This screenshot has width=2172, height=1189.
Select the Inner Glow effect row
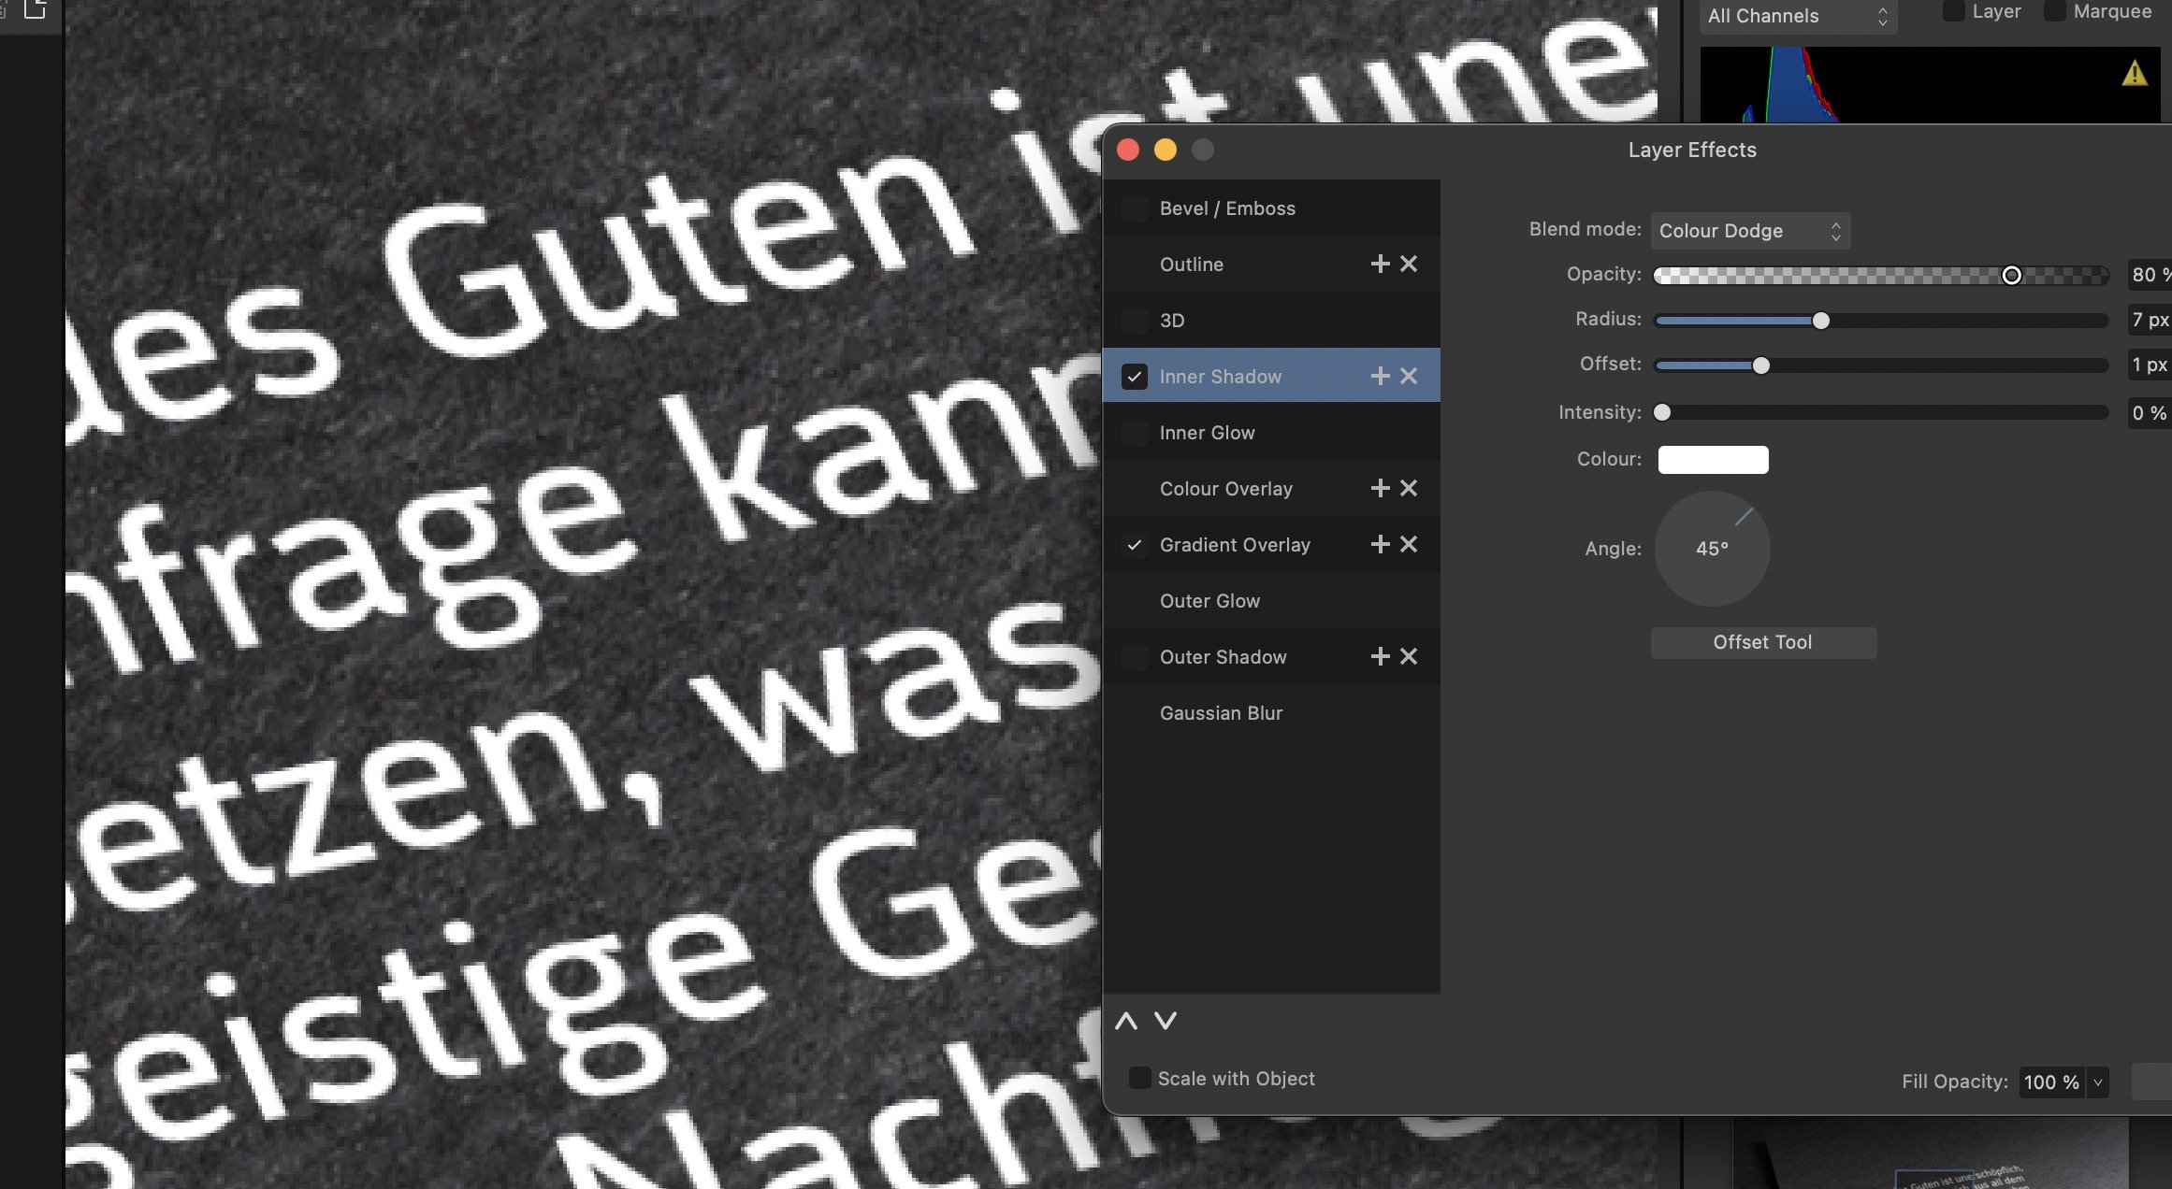(1271, 433)
